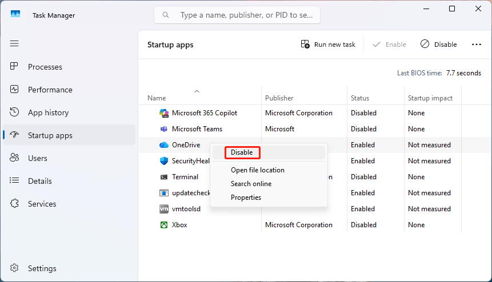Click the Microsoft Teams icon
492x282 pixels.
(164, 129)
